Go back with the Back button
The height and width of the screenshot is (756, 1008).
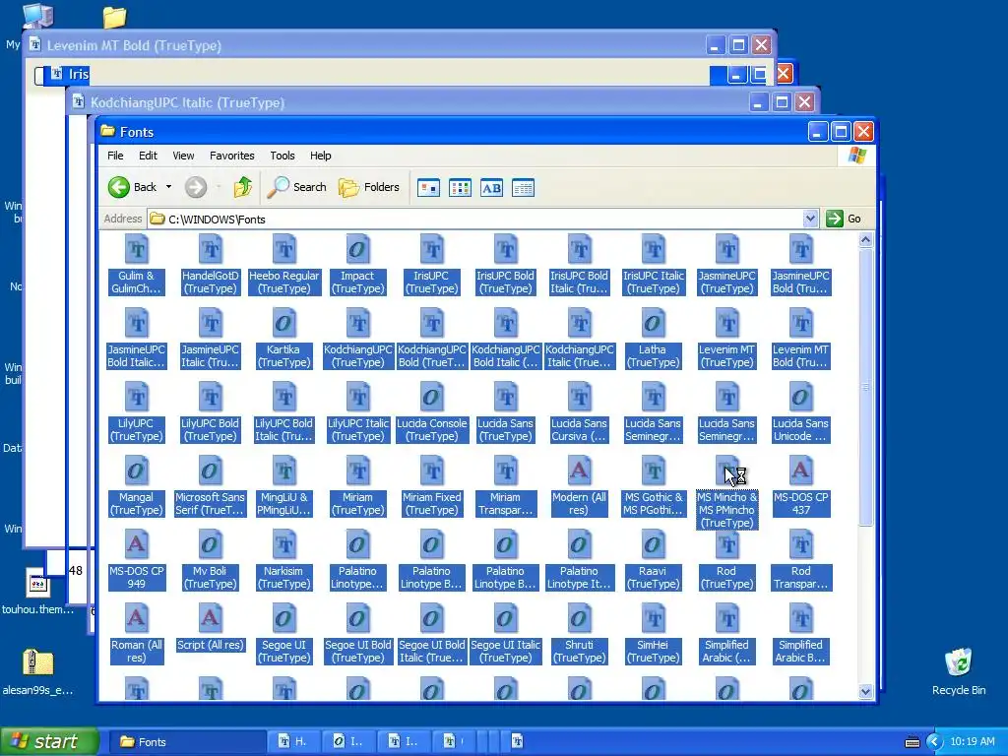coord(133,187)
